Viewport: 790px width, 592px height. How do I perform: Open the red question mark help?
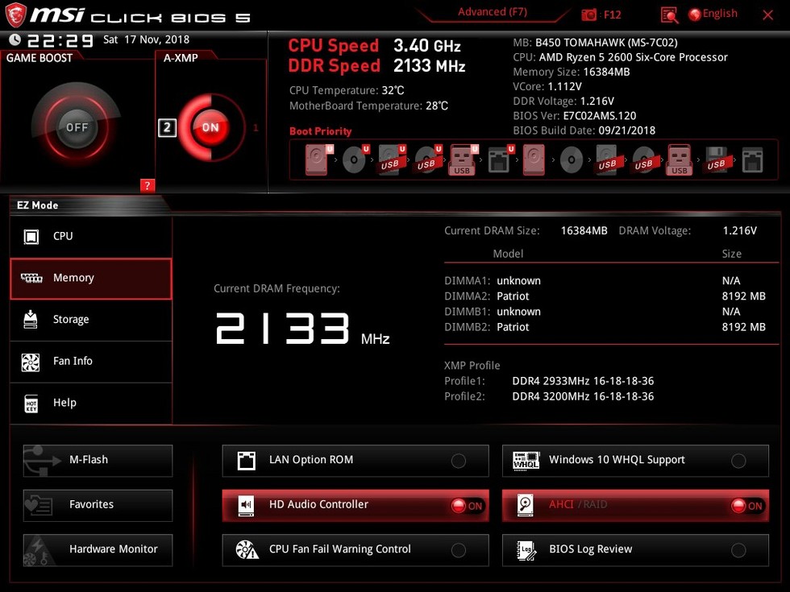click(x=147, y=185)
